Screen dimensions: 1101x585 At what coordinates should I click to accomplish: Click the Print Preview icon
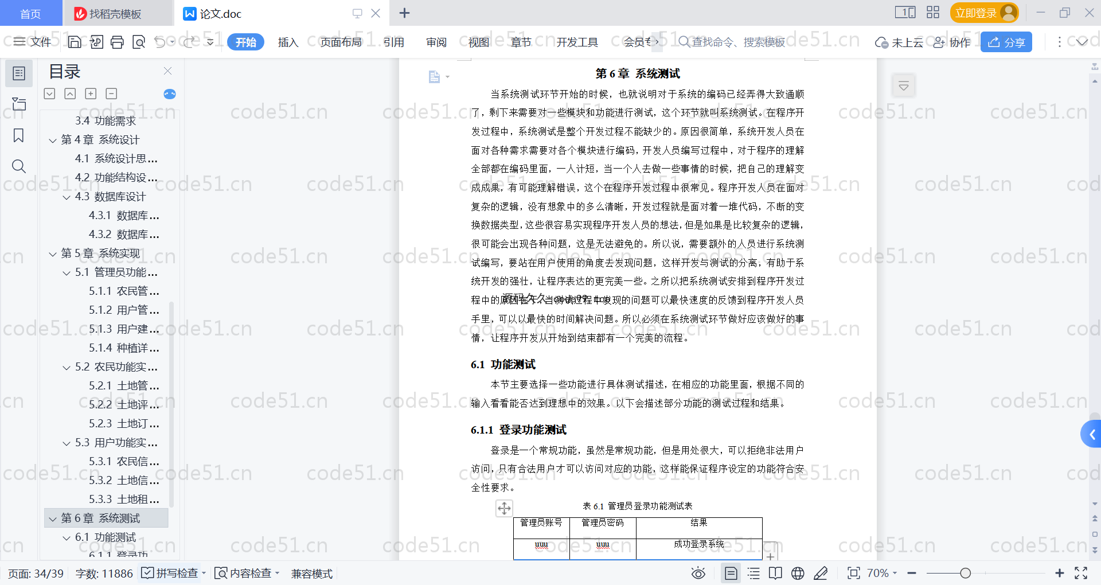click(x=138, y=42)
